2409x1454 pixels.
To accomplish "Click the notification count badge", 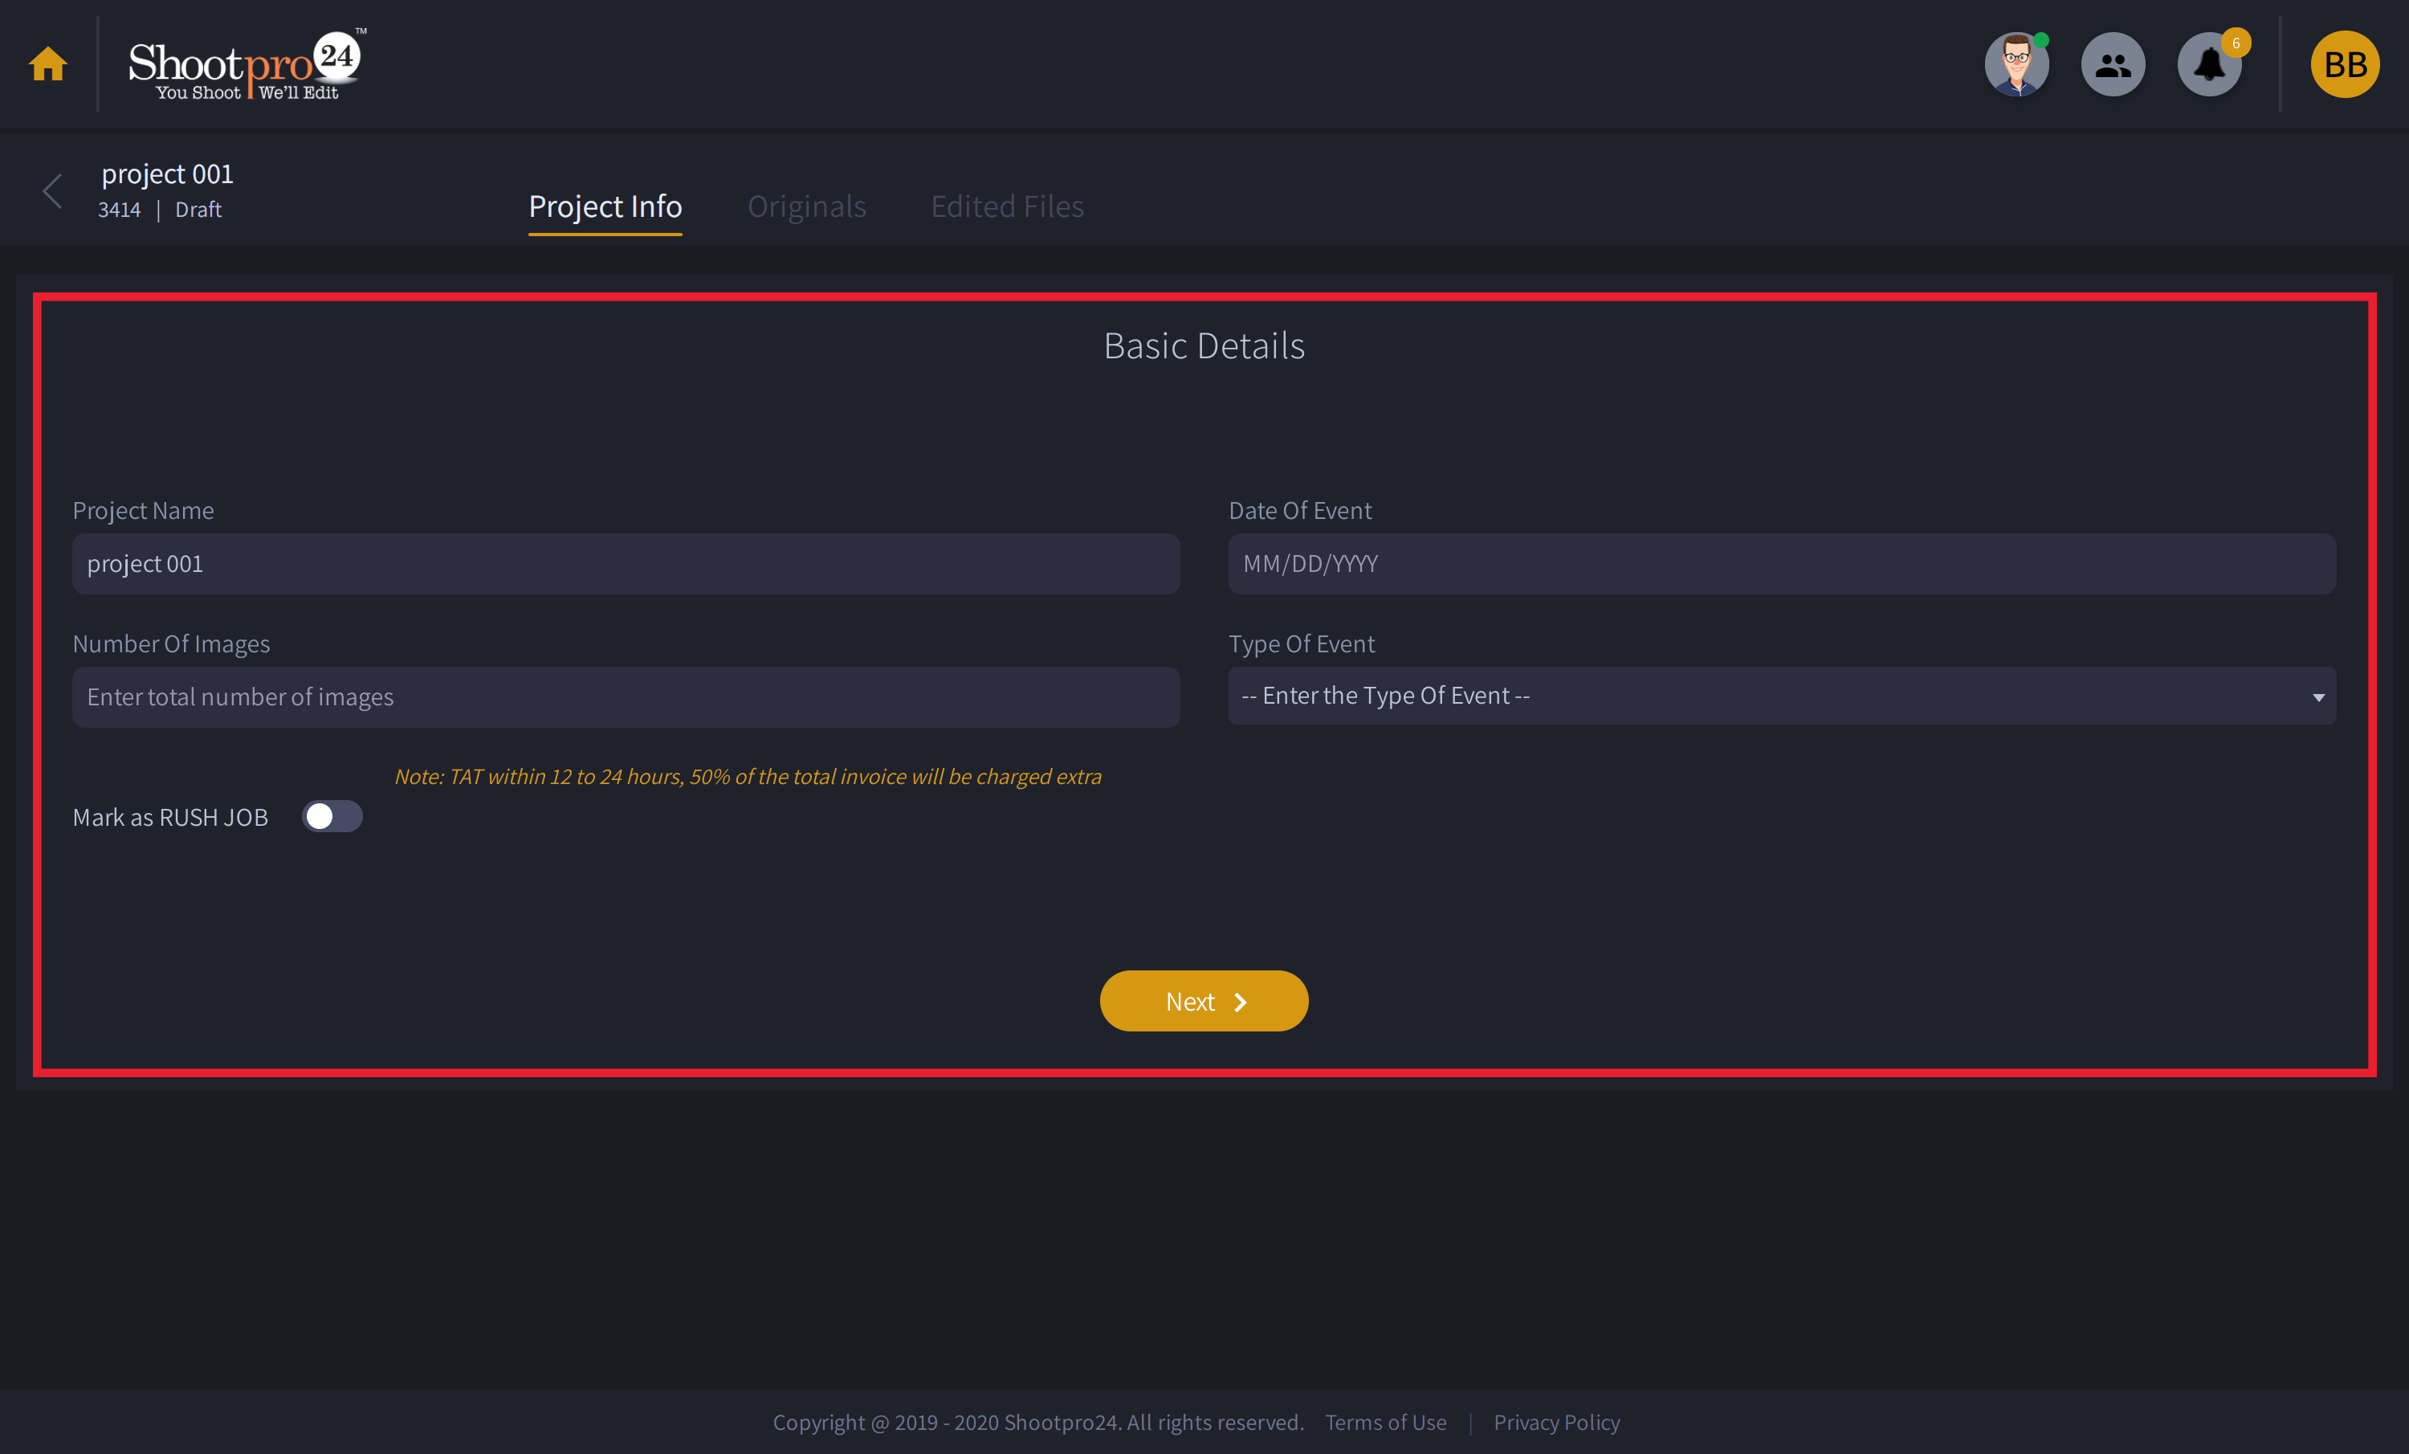I will [2235, 43].
